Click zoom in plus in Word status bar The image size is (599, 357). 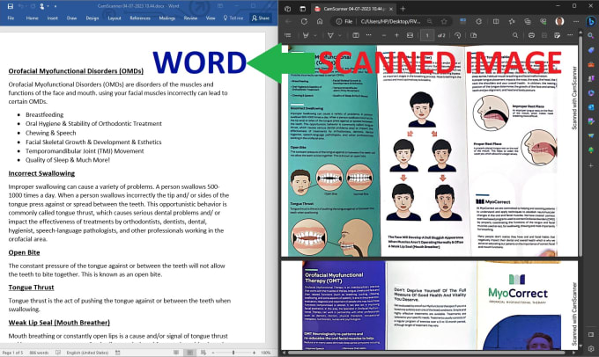click(x=254, y=353)
